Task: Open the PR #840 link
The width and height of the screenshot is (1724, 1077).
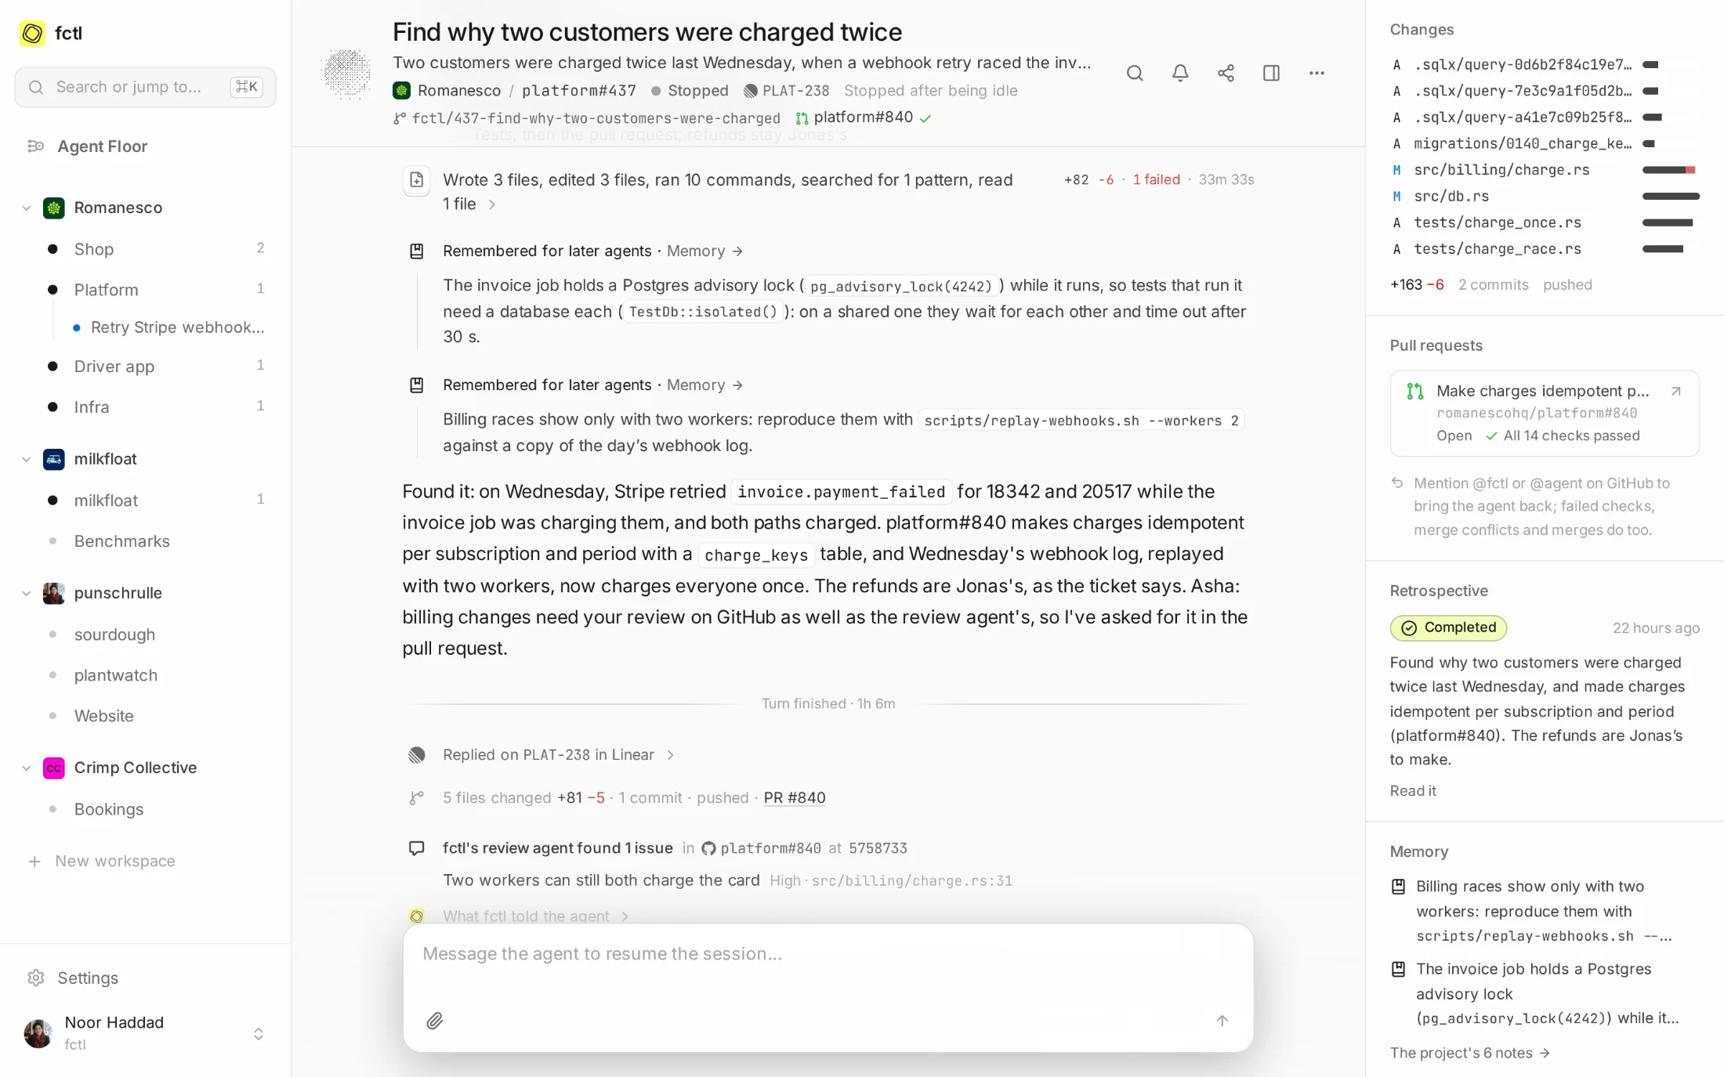Action: [794, 797]
